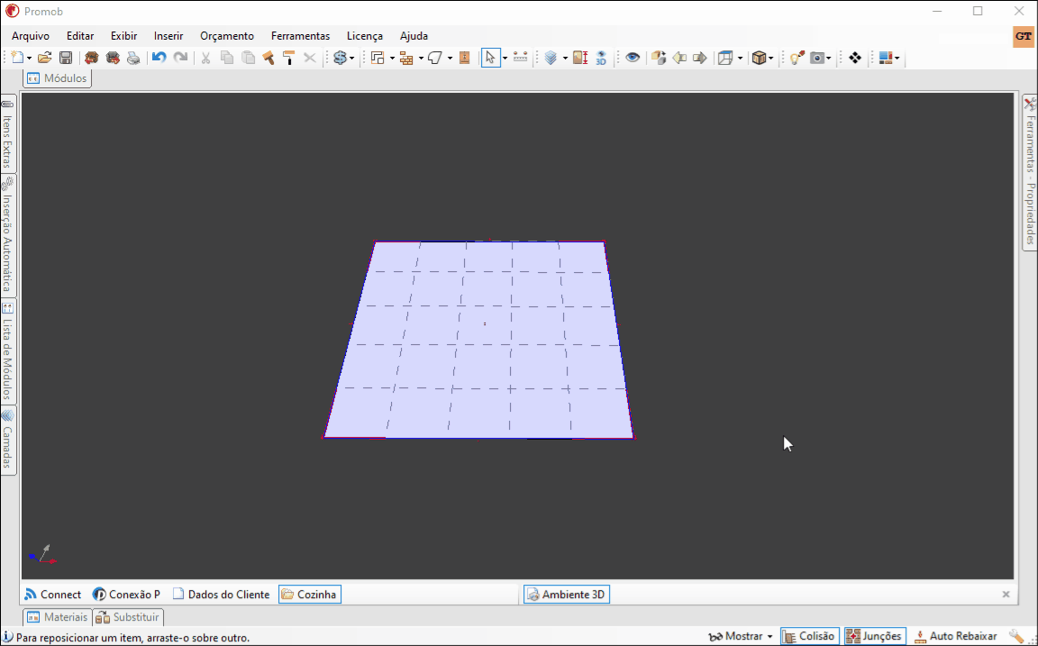Click the camera render icon
The width and height of the screenshot is (1038, 646).
tap(817, 58)
